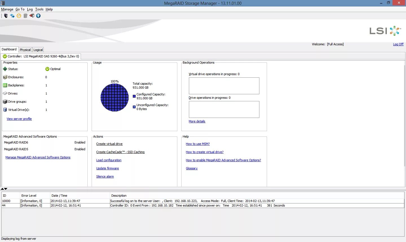Open the Tools menu
Viewport: 406px width, 242px height.
pos(39,9)
